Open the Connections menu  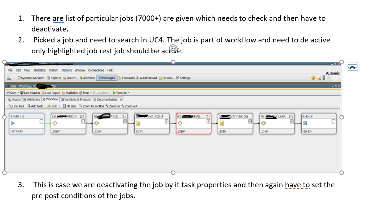[96, 70]
